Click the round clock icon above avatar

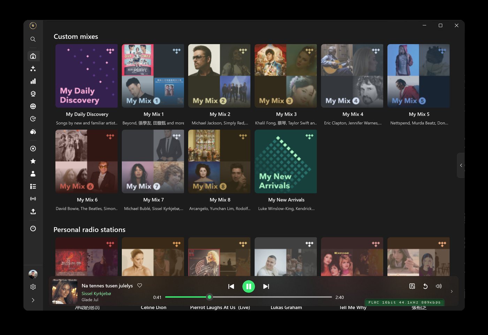coord(33,229)
